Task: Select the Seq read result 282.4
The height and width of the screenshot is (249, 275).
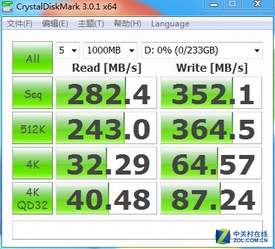Action: coord(106,93)
